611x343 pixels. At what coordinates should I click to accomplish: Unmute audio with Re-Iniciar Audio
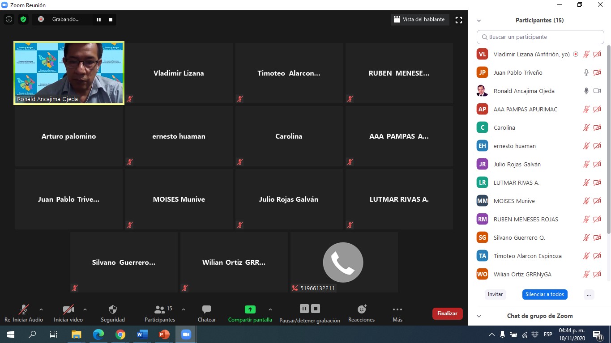point(24,309)
